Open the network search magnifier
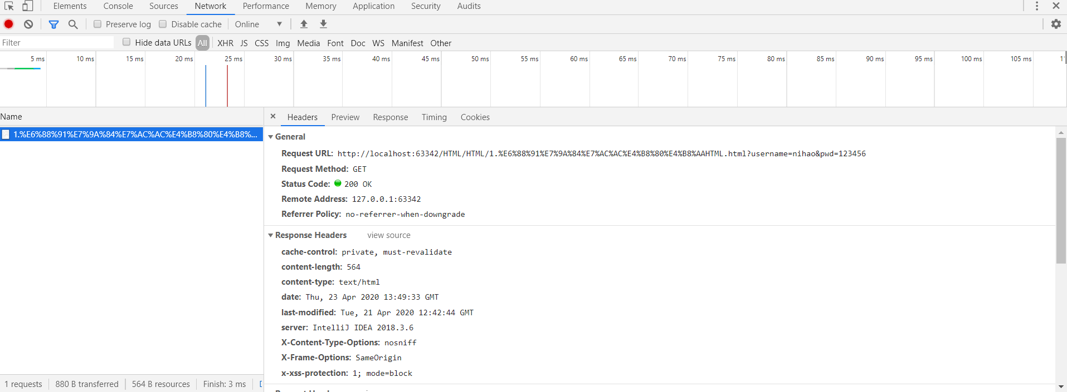Screen dimensions: 1067x392 pos(73,24)
